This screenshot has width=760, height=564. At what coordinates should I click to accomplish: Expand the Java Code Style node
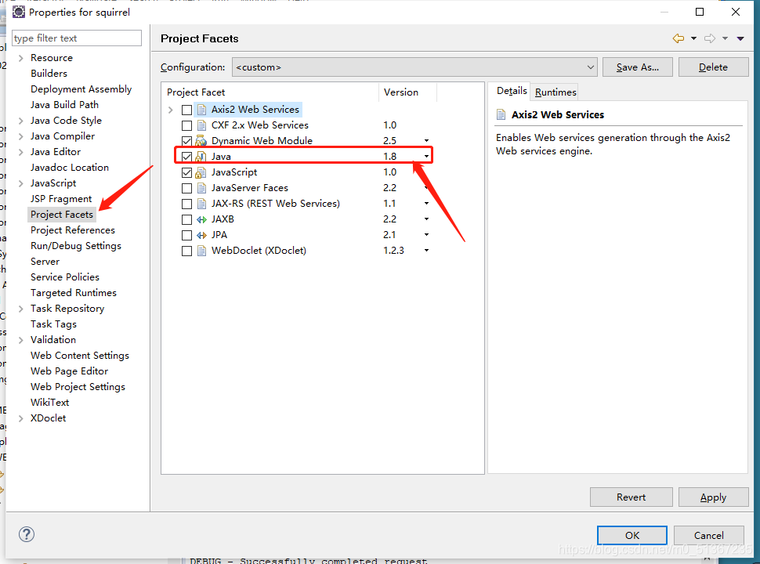pyautogui.click(x=21, y=121)
